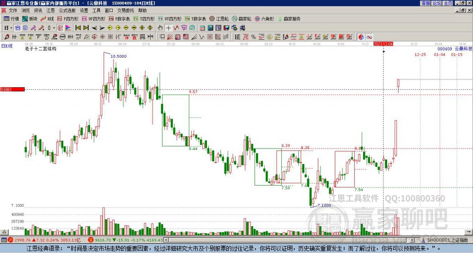
Task: Click the circle-with-line measurement tool
Action: 62,37
